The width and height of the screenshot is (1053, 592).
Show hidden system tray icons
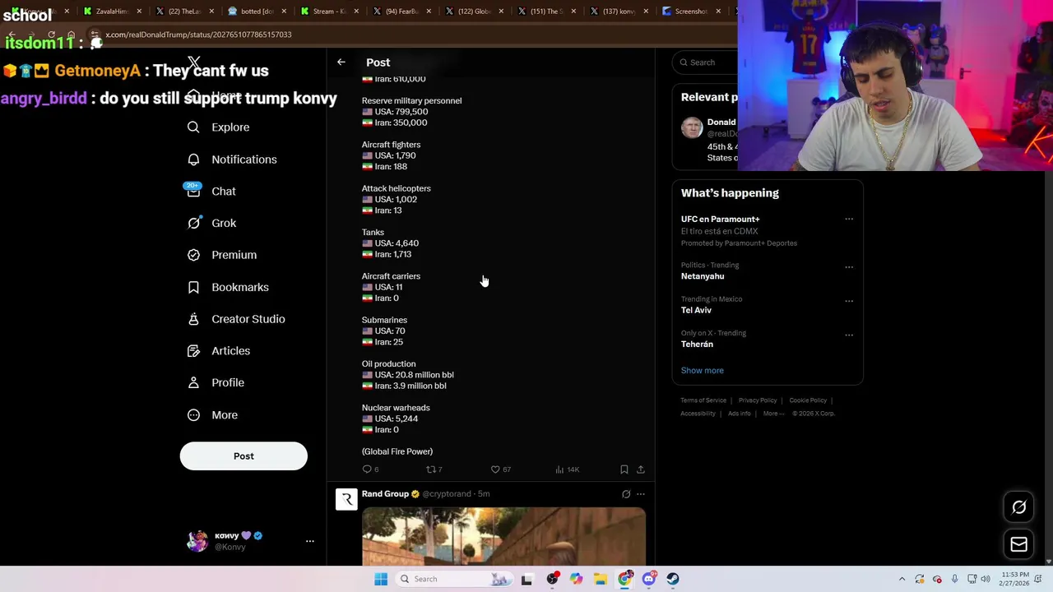tap(902, 579)
